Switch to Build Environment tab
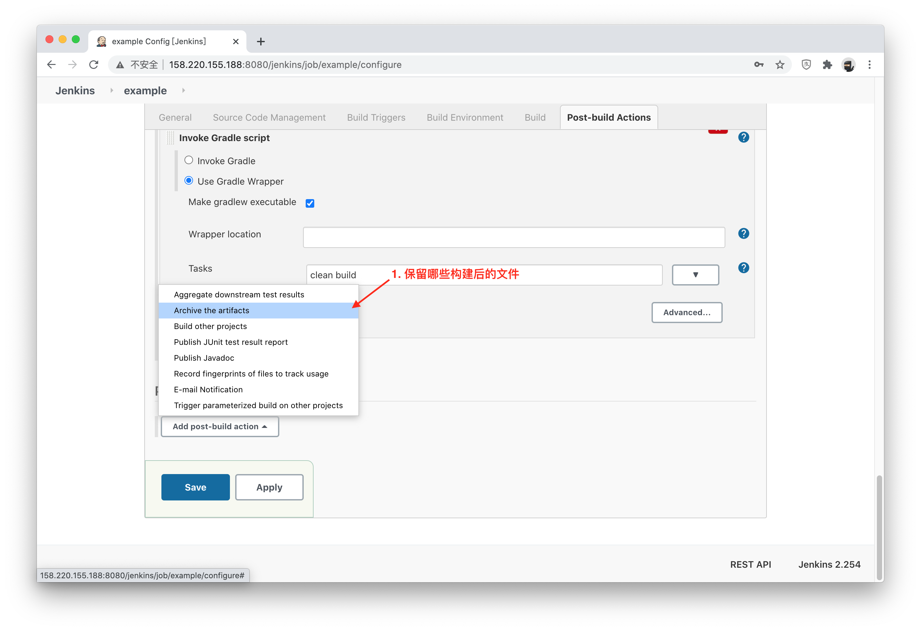Image resolution: width=921 pixels, height=631 pixels. coord(465,117)
